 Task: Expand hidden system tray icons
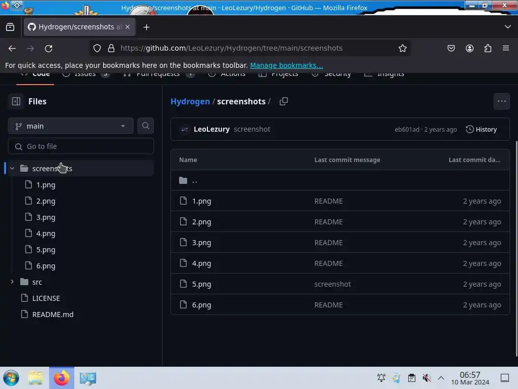click(441, 377)
